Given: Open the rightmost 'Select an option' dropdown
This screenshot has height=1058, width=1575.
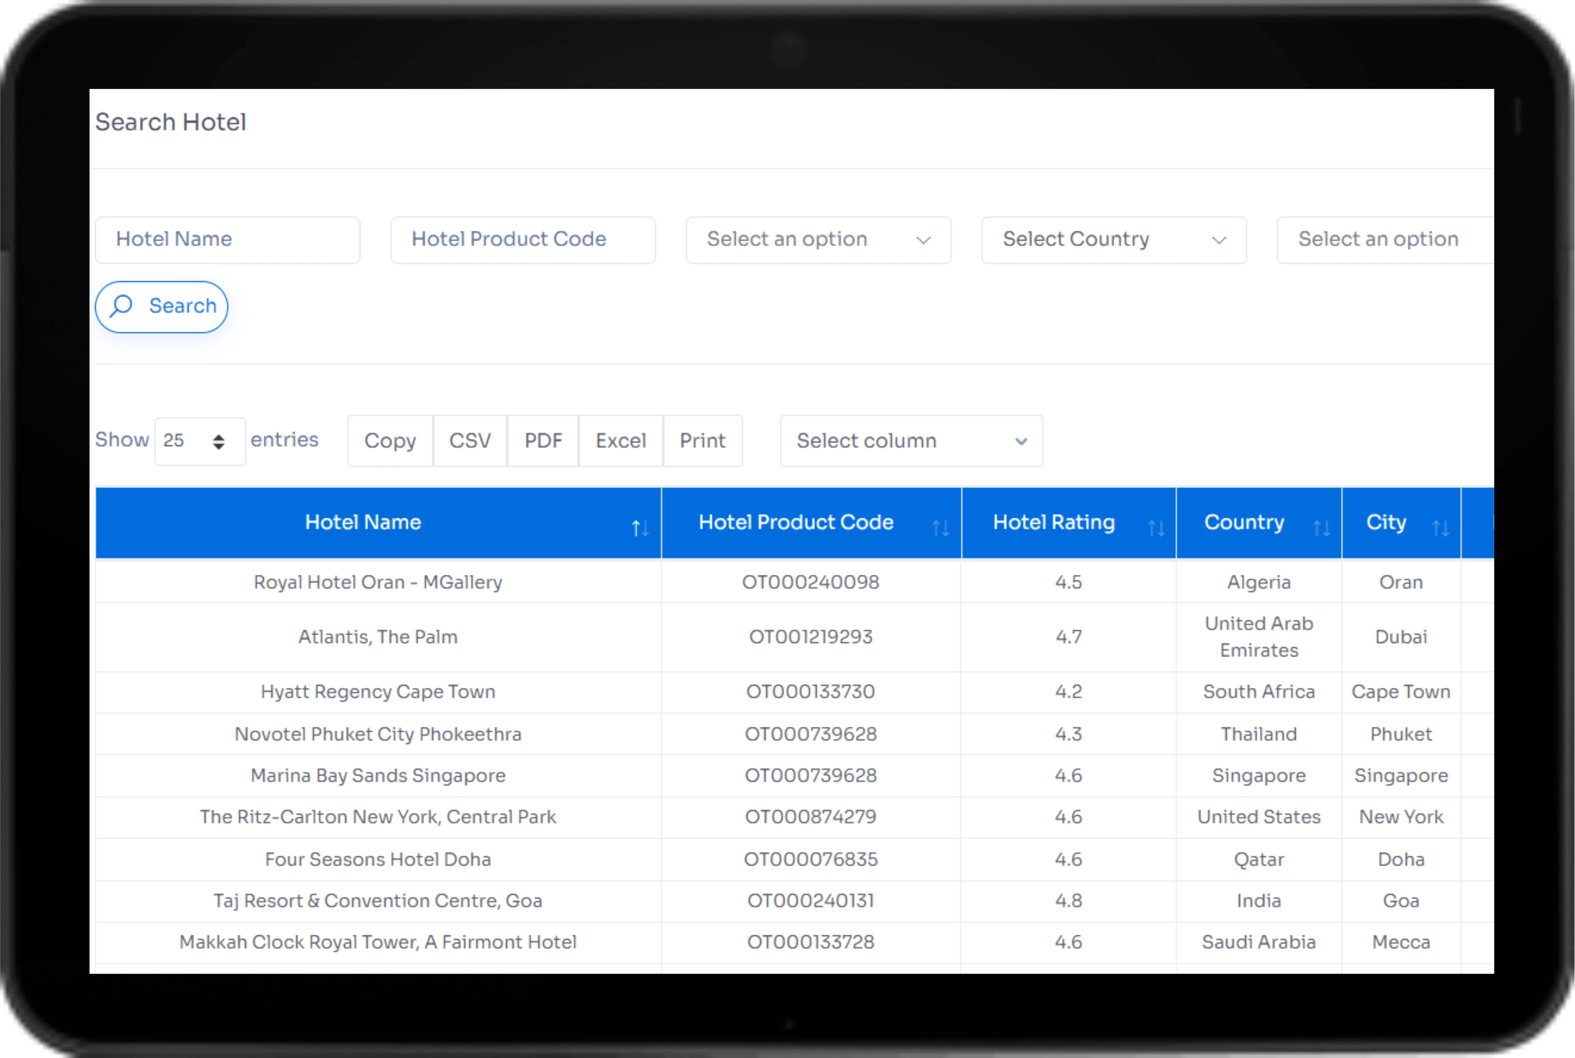Looking at the screenshot, I should tap(1385, 240).
